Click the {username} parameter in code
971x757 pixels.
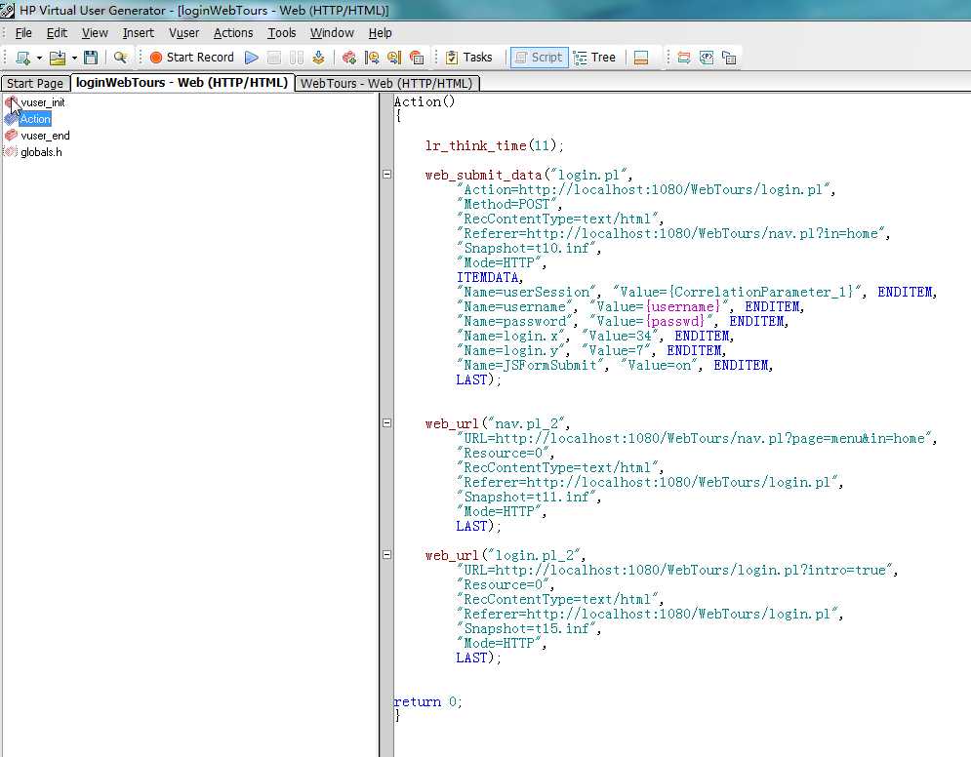683,306
